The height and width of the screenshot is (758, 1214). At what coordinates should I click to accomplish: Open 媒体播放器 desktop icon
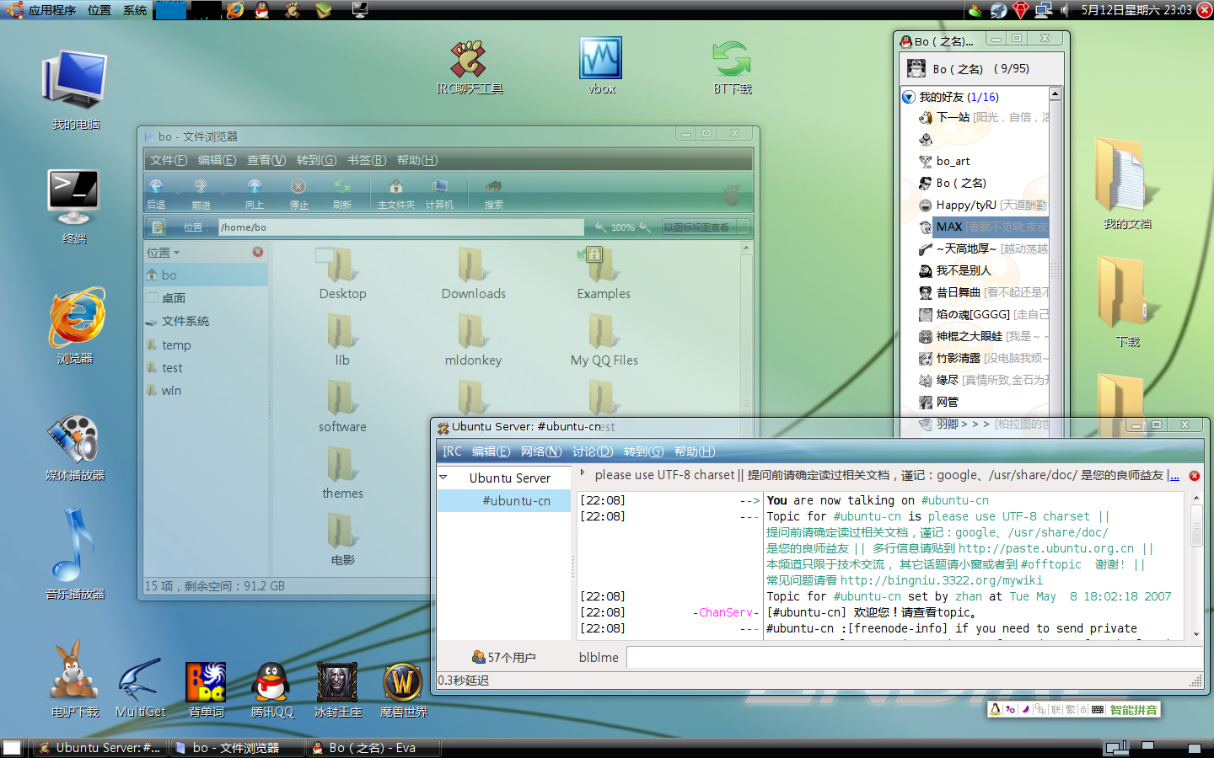point(74,446)
